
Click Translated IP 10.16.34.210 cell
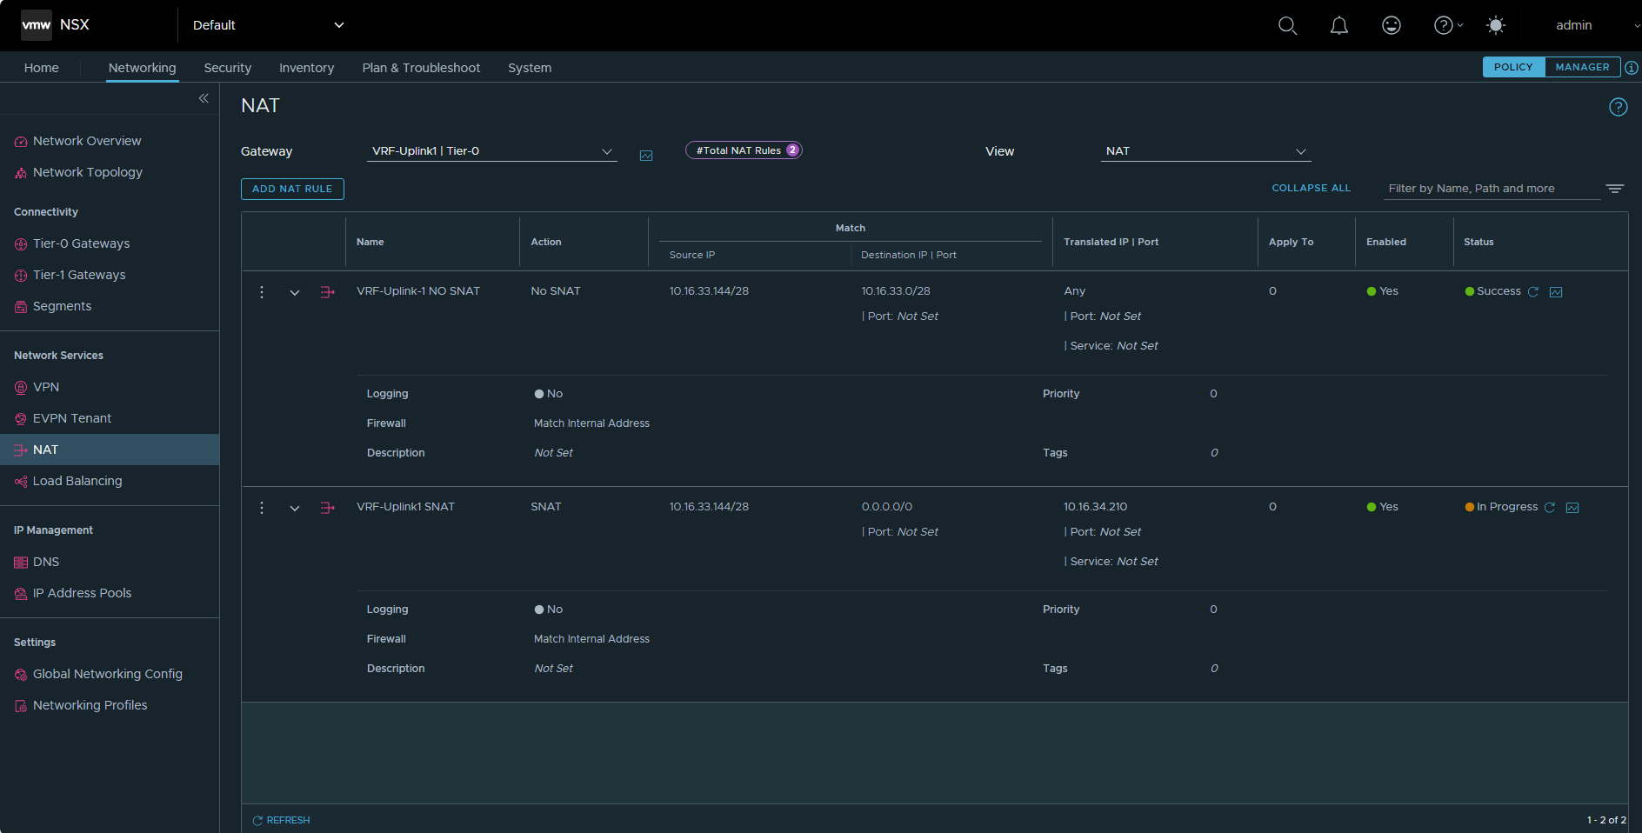coord(1096,507)
